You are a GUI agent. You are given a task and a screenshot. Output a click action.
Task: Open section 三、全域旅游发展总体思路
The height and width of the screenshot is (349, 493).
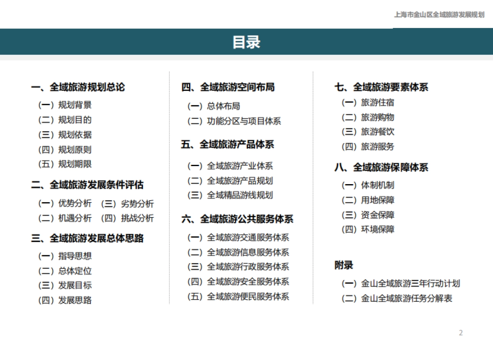point(87,238)
